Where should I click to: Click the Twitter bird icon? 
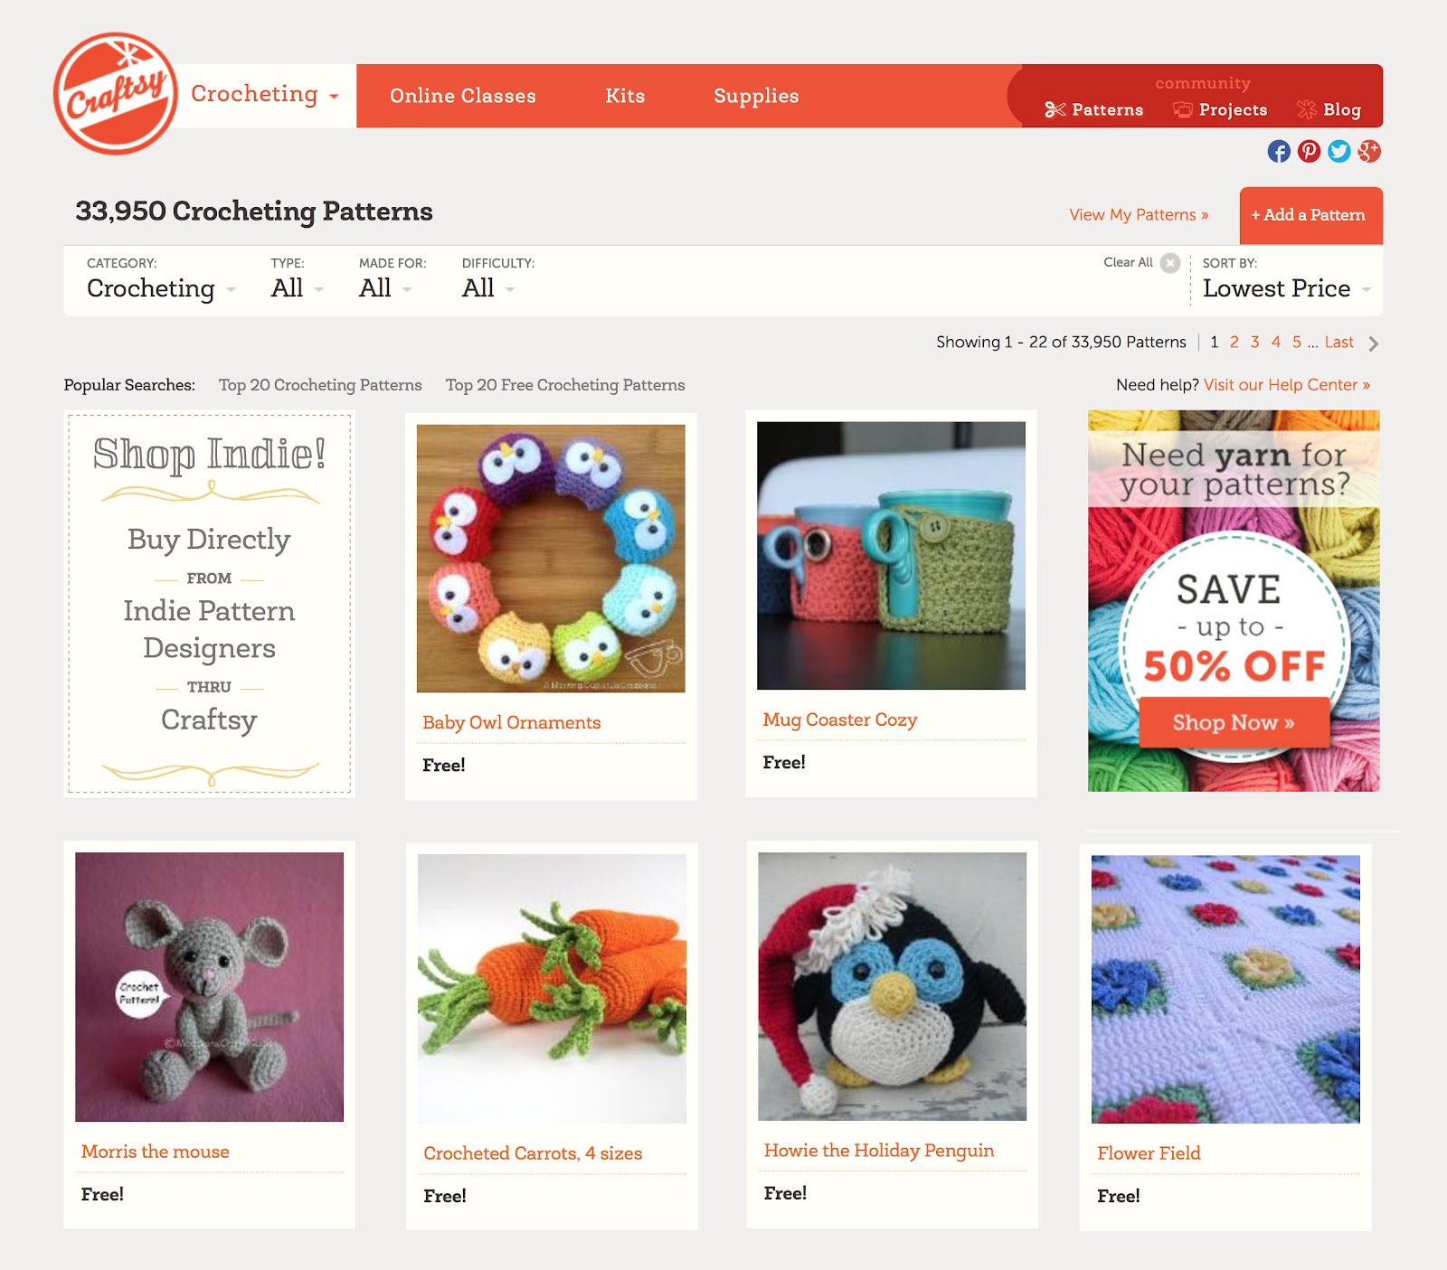click(x=1339, y=151)
